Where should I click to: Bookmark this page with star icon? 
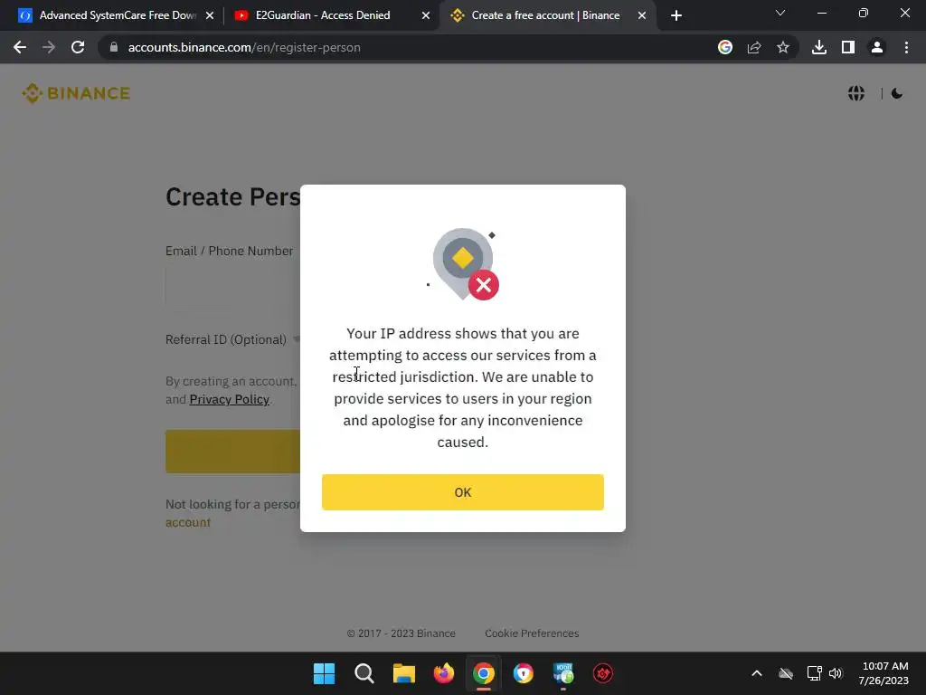(783, 47)
